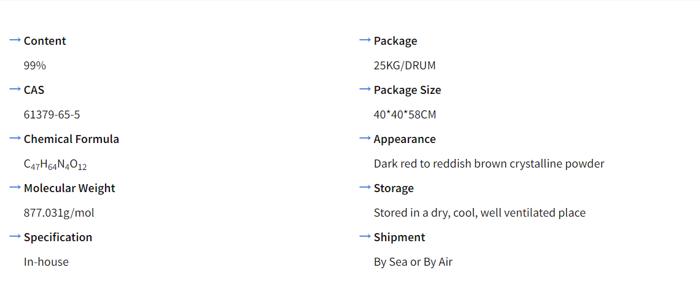
Task: Click the blue arrow next to Specification
Action: [15, 237]
